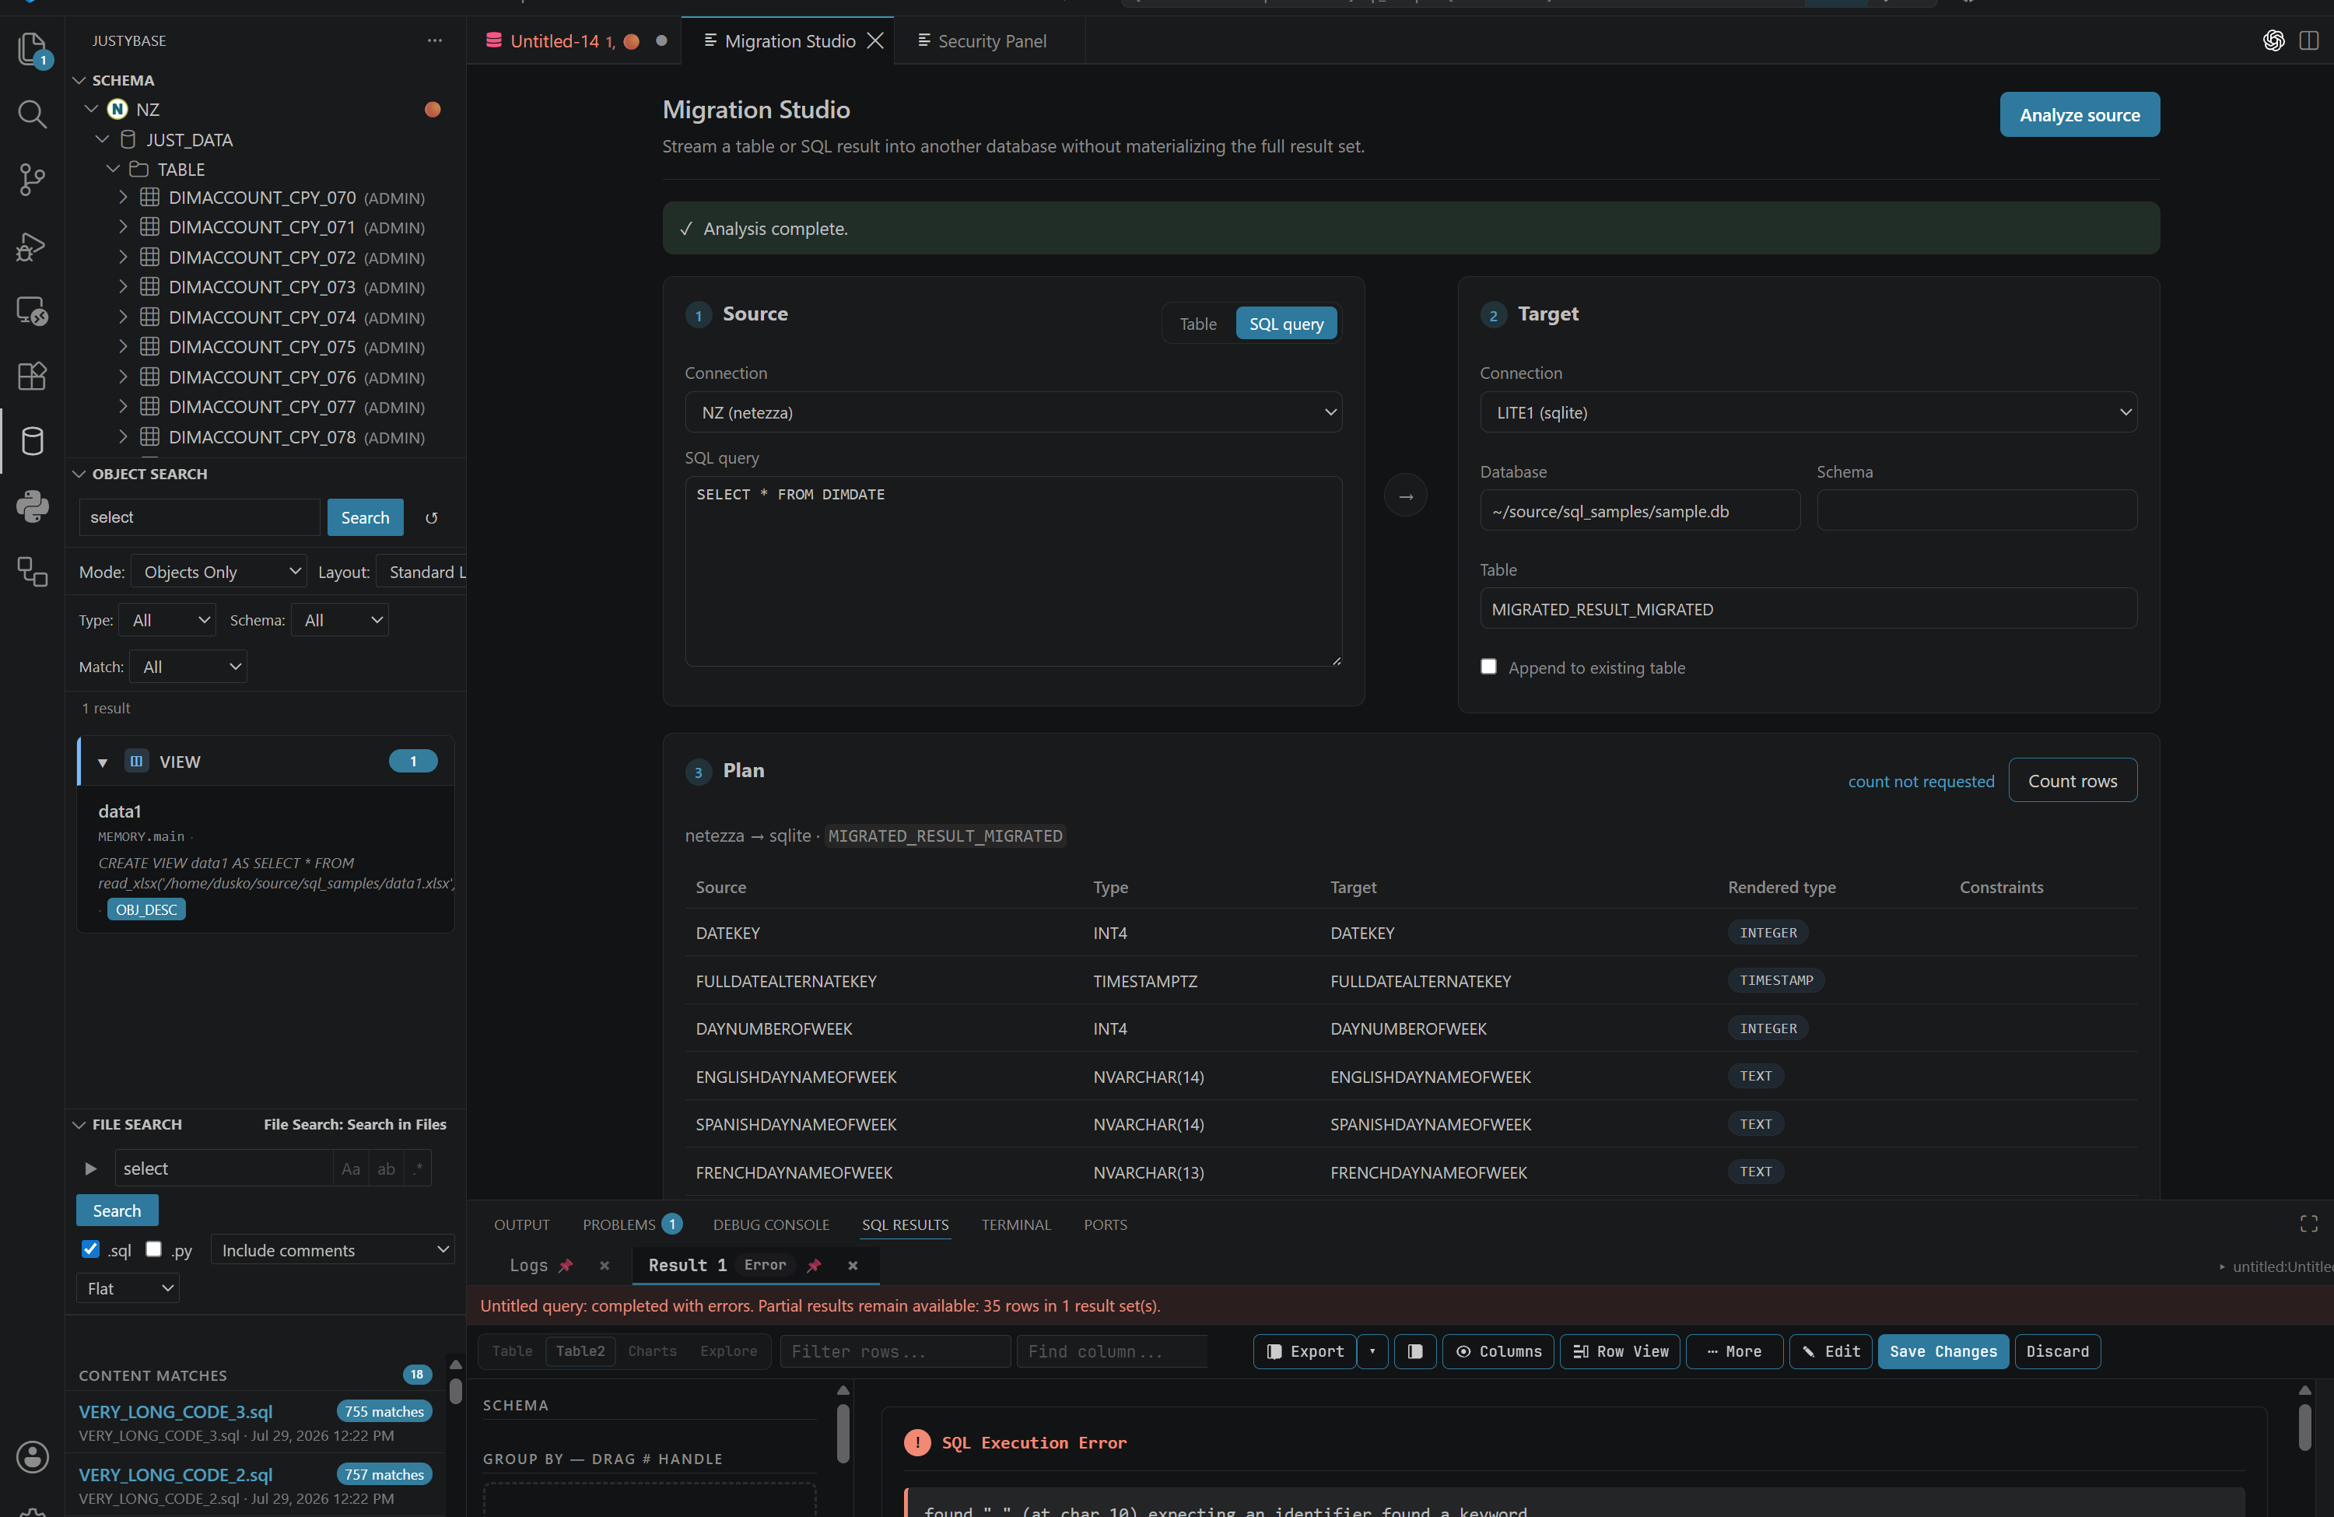Click Discard button

(2056, 1351)
